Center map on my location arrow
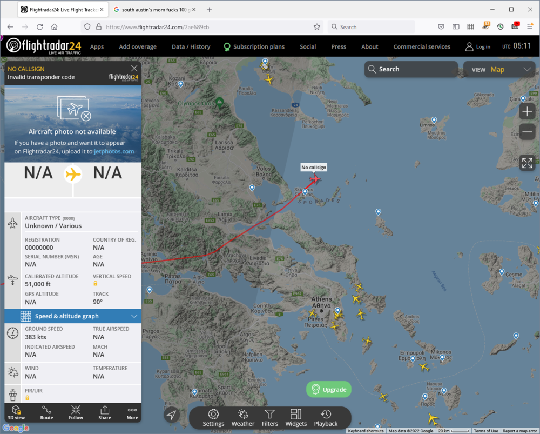The width and height of the screenshot is (540, 434). click(x=172, y=415)
